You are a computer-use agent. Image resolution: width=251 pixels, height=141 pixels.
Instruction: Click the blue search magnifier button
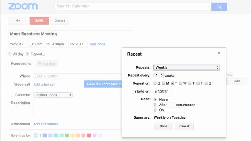219,7
